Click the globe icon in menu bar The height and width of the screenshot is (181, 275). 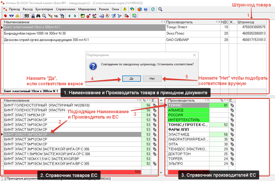(x=132, y=9)
